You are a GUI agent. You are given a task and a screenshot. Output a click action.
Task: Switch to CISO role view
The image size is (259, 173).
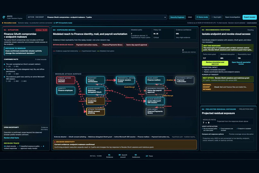(x=190, y=17)
